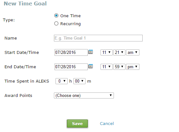Expand the end time hour dropdown
Viewport: 179px width, 132px height.
tap(106, 67)
